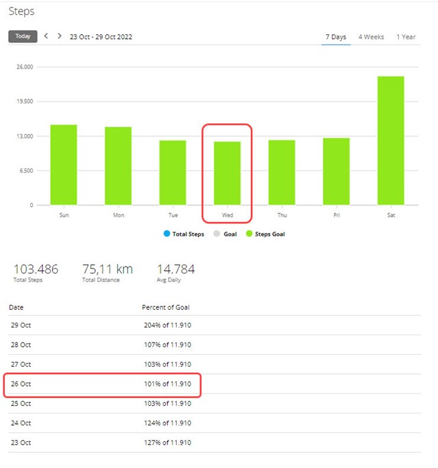Select the Thu steps bar

point(282,173)
